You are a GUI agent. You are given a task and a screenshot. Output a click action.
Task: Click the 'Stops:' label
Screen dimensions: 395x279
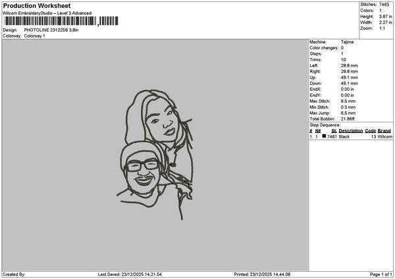tap(316, 54)
